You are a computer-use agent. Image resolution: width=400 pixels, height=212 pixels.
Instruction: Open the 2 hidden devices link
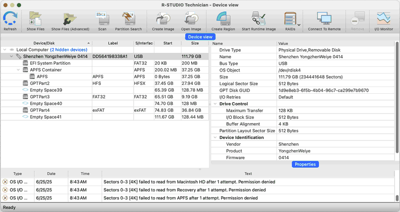[69, 50]
